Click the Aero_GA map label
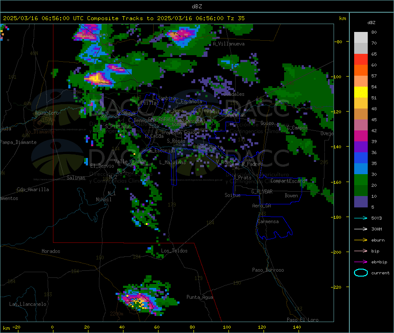Screen dimensions: 394x333 [x=261, y=206]
